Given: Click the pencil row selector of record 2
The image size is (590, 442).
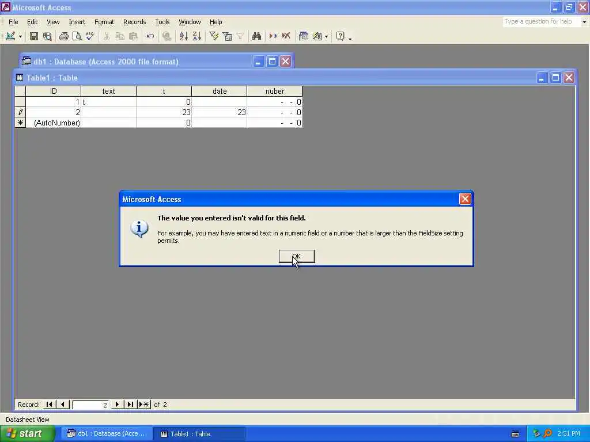Looking at the screenshot, I should 20,112.
